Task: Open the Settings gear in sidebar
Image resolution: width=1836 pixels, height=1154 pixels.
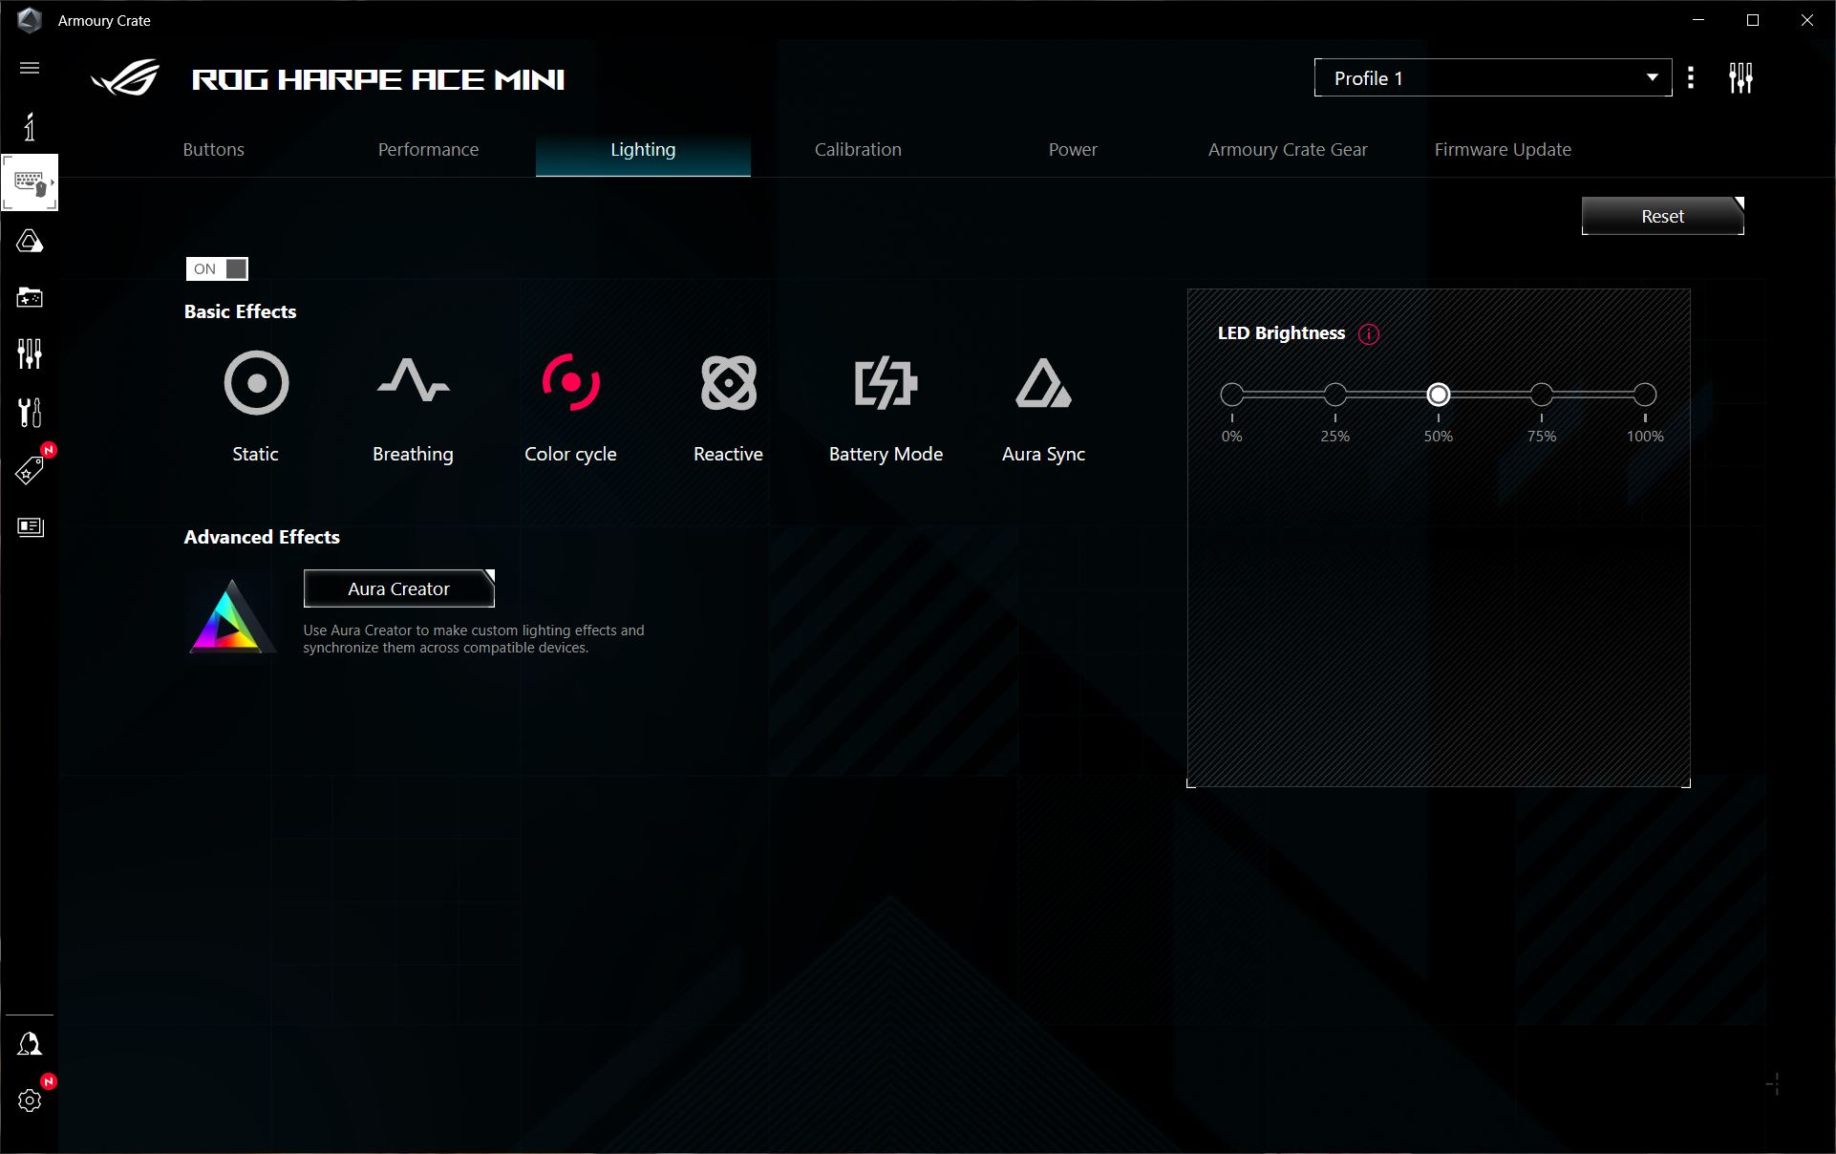Action: [x=30, y=1101]
